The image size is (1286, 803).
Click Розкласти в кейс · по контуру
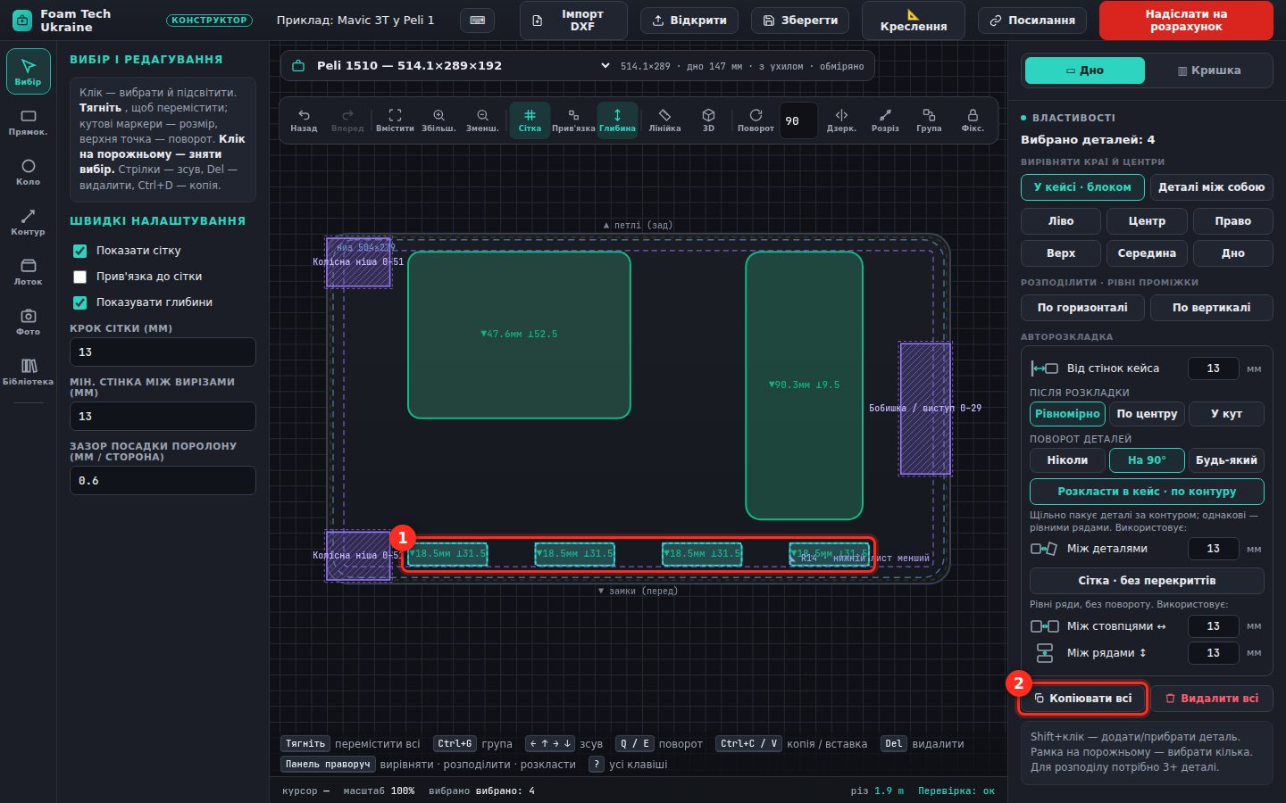coord(1147,492)
